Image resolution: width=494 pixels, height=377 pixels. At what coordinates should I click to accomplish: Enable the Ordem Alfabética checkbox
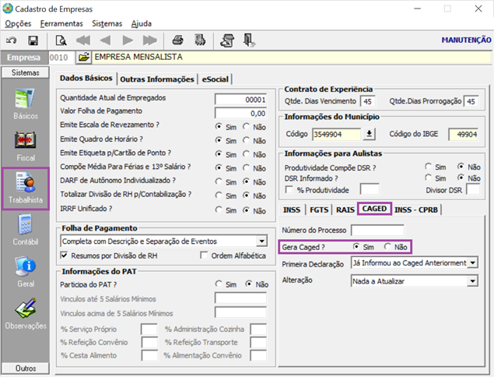pos(205,255)
